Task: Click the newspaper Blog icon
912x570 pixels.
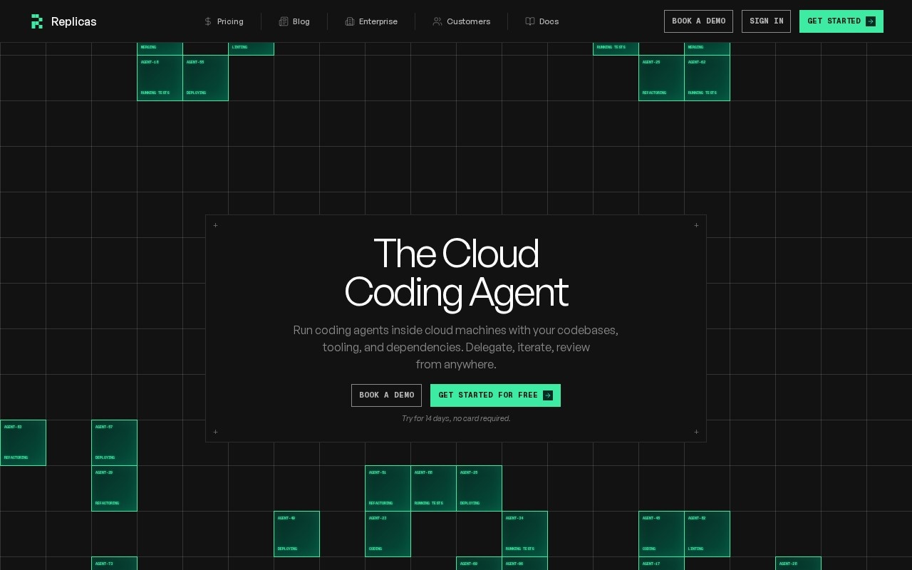Action: point(284,21)
